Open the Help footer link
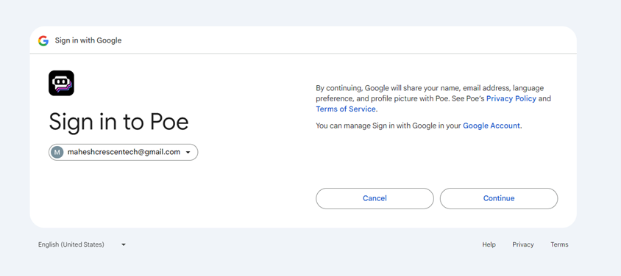 pyautogui.click(x=489, y=245)
